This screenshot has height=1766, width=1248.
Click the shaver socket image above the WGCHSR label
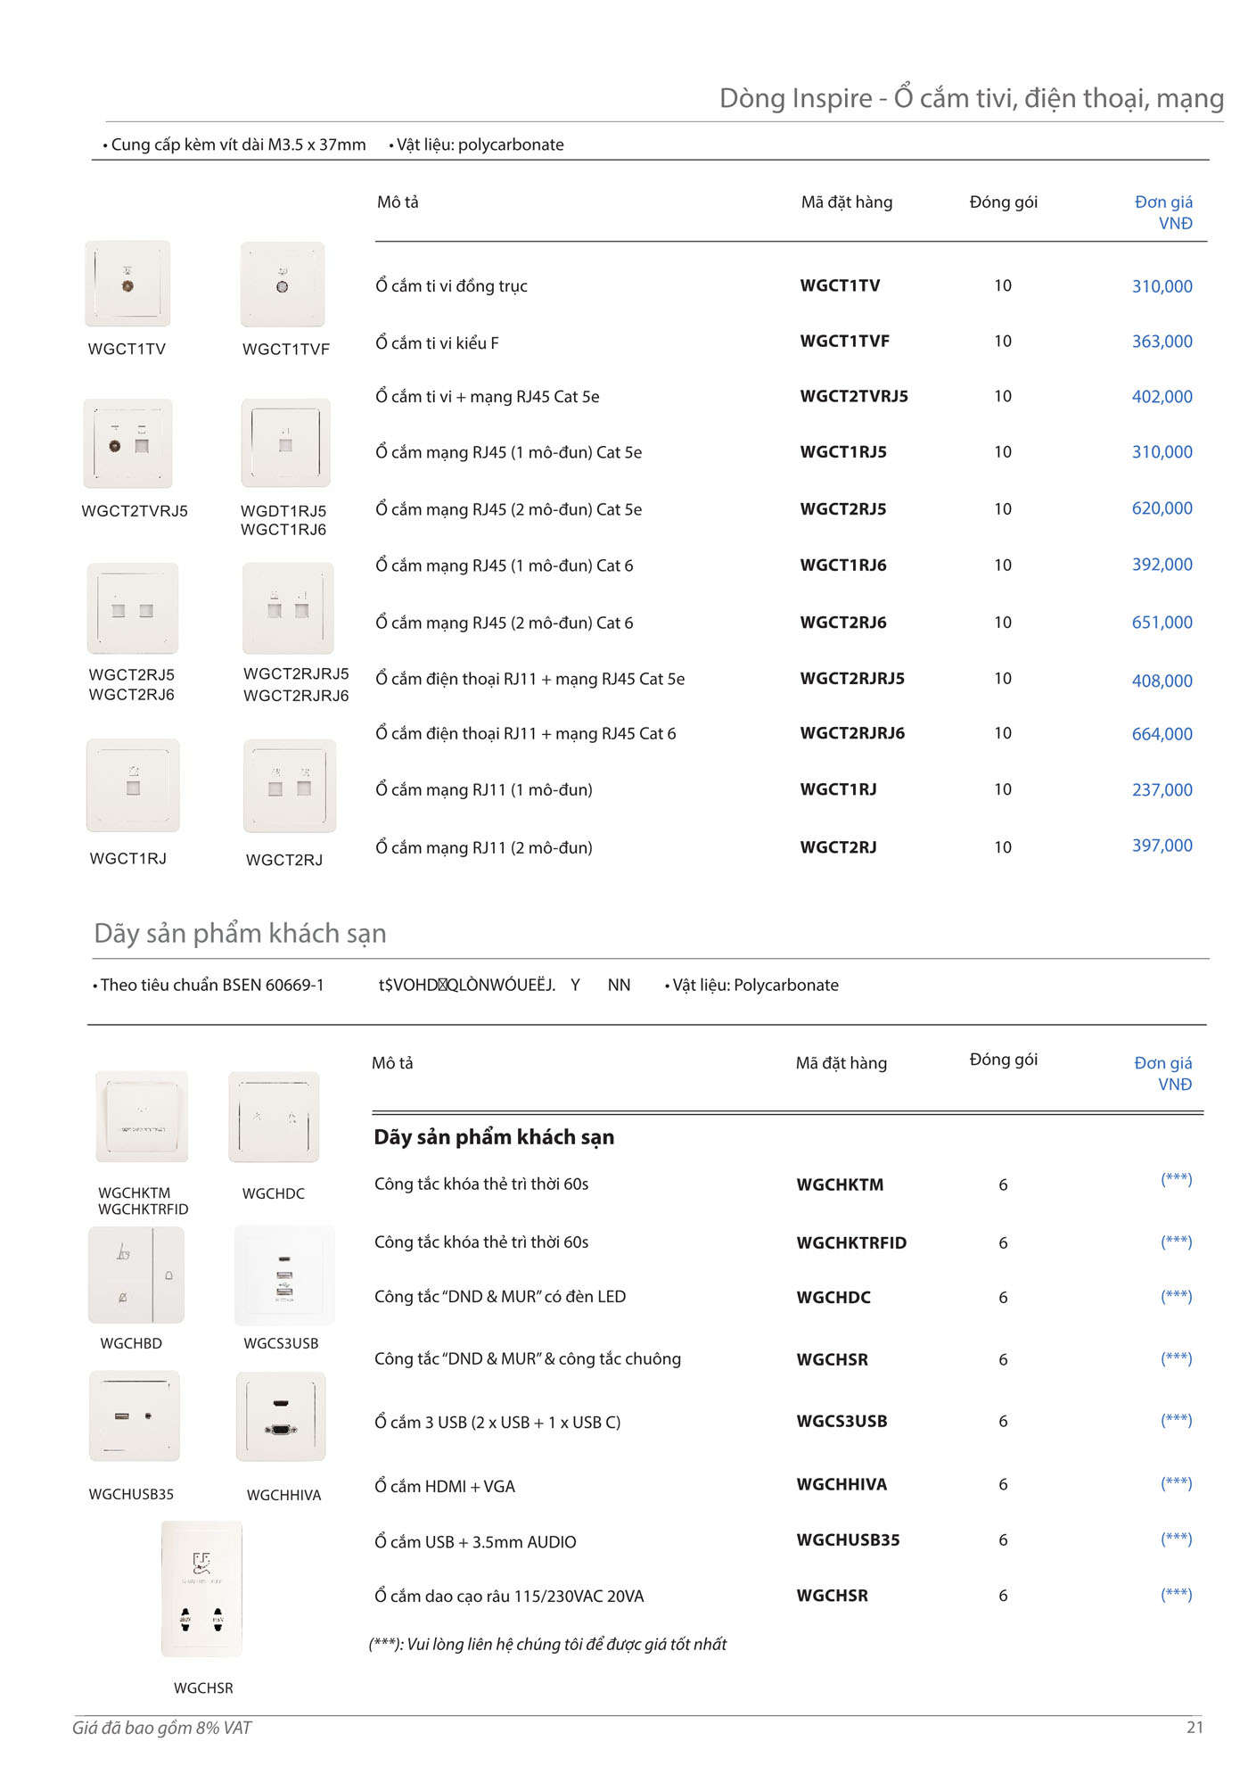point(201,1589)
